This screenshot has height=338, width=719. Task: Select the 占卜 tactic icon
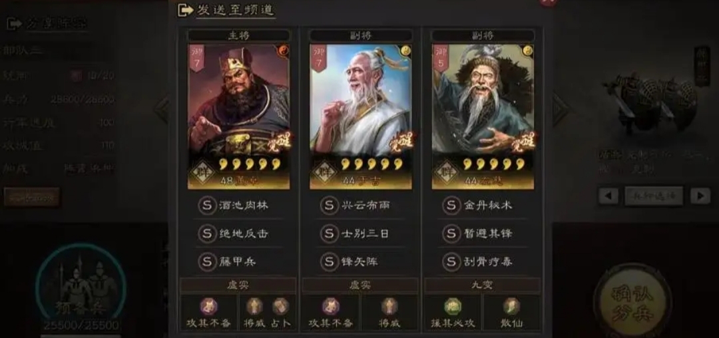pos(281,307)
